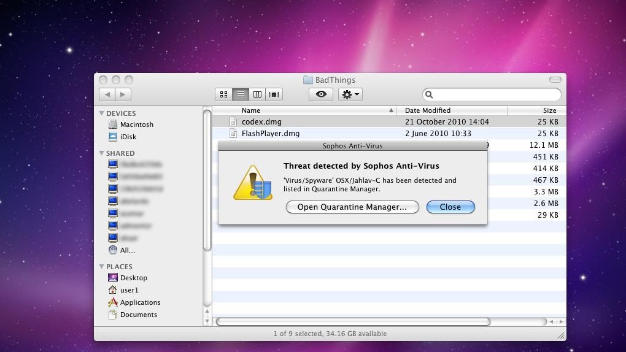Click sidebar scroll down arrow
The width and height of the screenshot is (626, 352).
click(207, 321)
